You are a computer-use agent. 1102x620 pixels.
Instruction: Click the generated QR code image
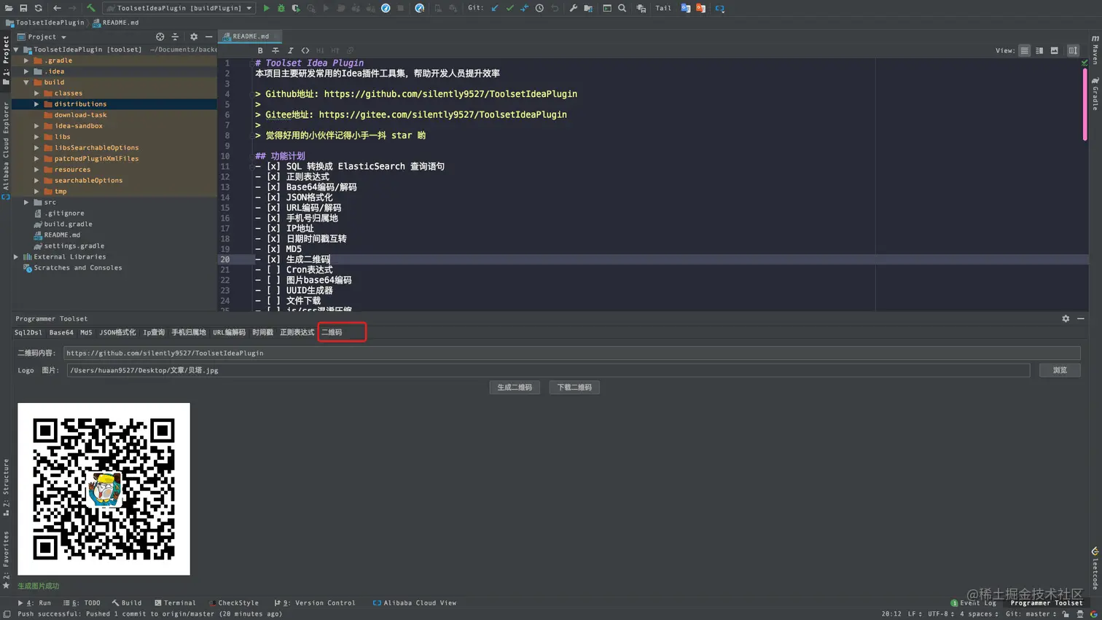(x=103, y=489)
